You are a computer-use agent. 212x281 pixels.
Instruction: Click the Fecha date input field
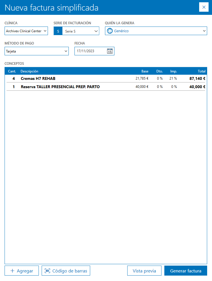click(90, 51)
